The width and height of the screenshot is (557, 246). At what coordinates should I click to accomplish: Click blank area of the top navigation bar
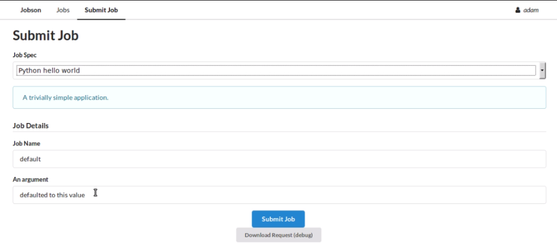pos(320,10)
